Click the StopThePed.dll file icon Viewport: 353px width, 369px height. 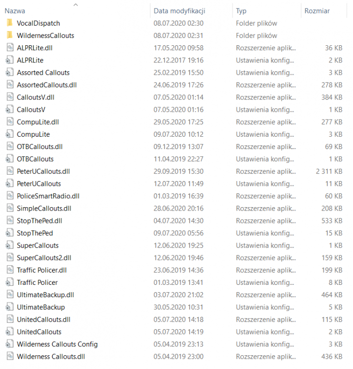click(x=10, y=221)
